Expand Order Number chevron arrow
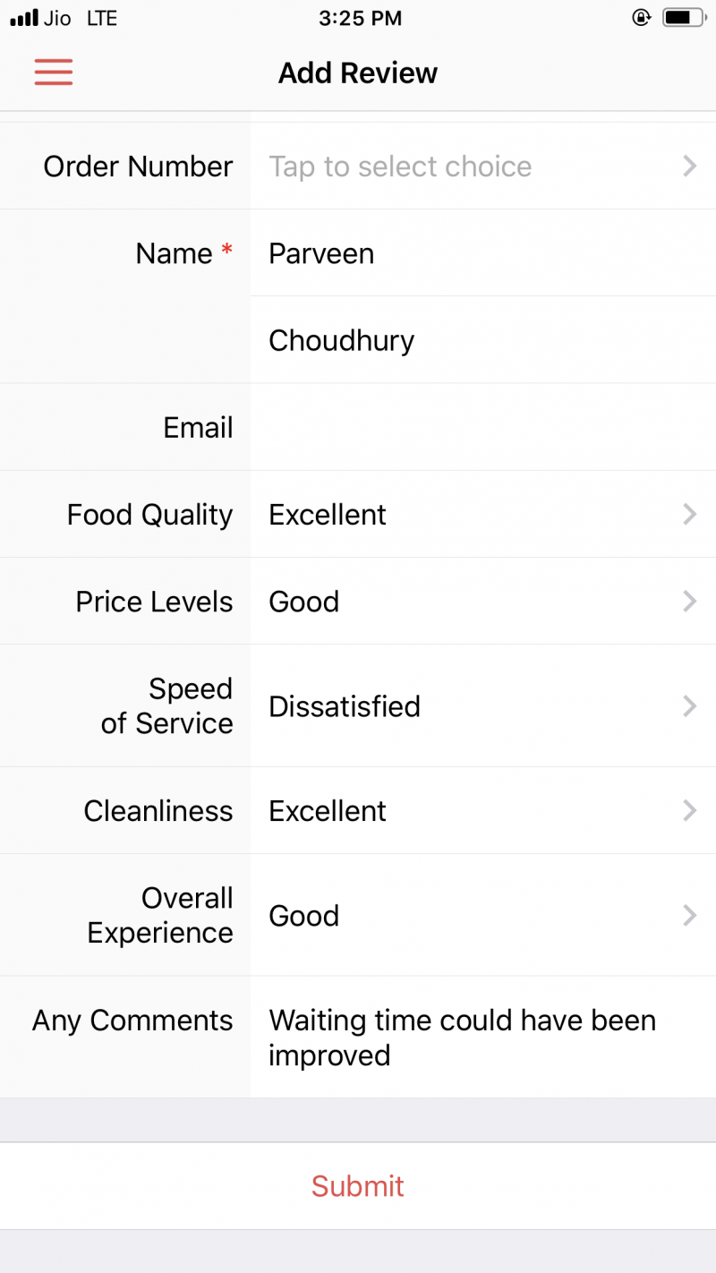The width and height of the screenshot is (716, 1273). tap(689, 167)
